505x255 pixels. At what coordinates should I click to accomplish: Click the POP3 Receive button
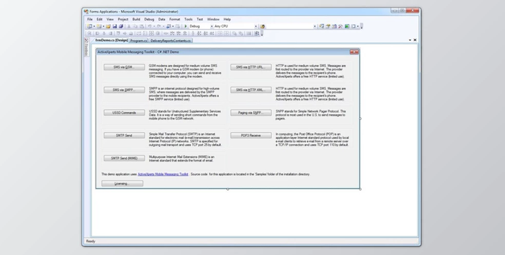tap(251, 136)
